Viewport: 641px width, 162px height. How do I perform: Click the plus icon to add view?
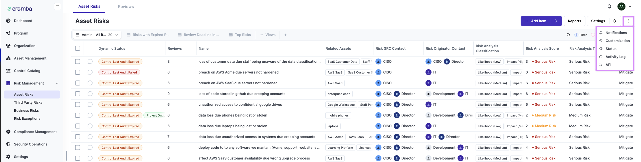(285, 35)
